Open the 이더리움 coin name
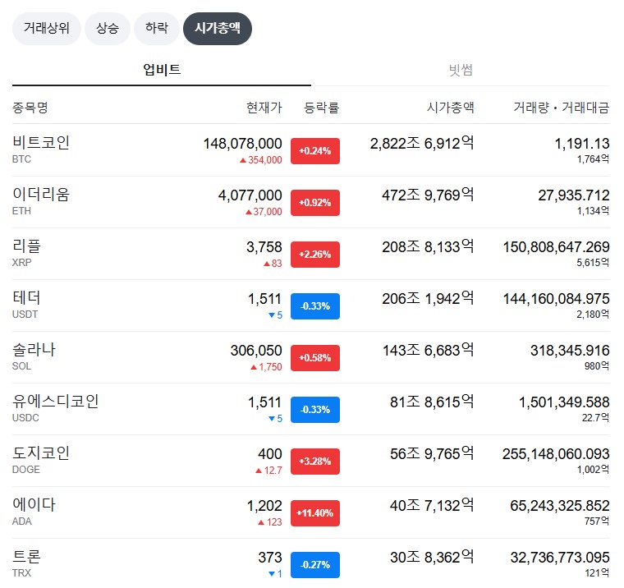 click(41, 195)
